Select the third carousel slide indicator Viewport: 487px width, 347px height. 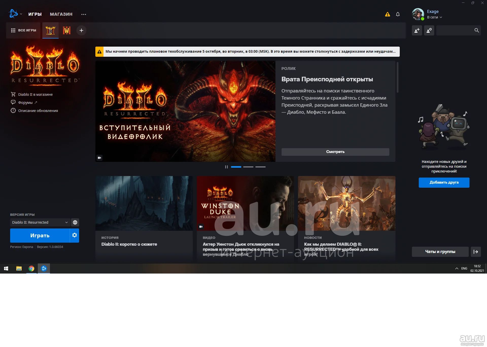[x=260, y=167]
